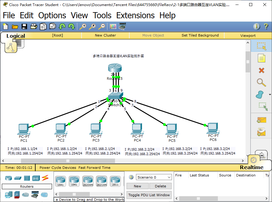This screenshot has height=202, width=272.
Task: Select the Switches device category icon
Action: (18, 178)
